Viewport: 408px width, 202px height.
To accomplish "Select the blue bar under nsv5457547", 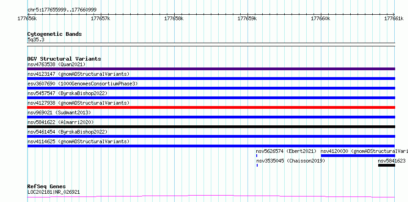I will click(211, 98).
